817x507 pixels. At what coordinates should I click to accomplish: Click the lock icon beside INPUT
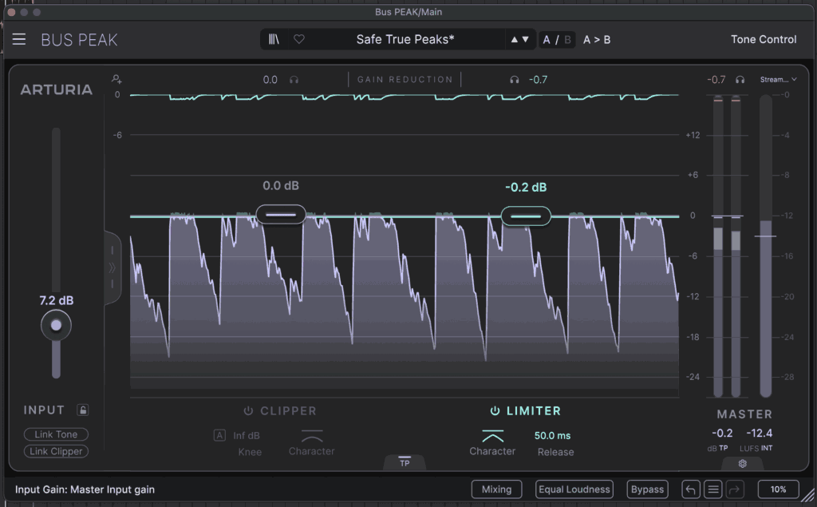point(83,410)
